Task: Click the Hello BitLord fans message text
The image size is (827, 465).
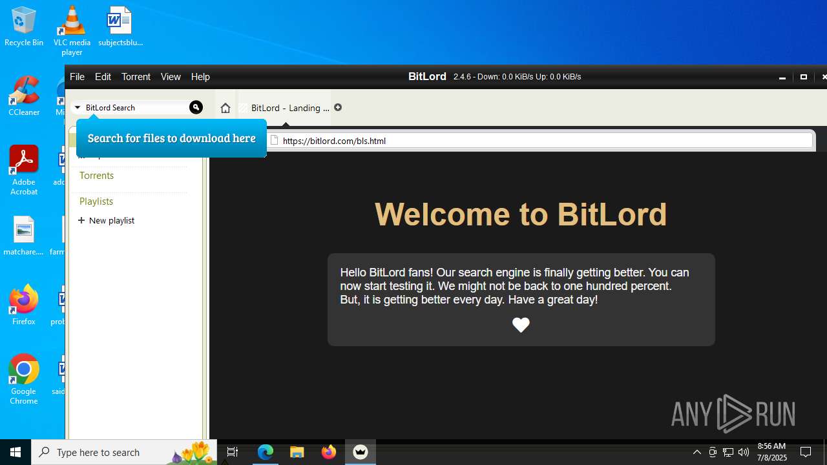Action: (514, 286)
